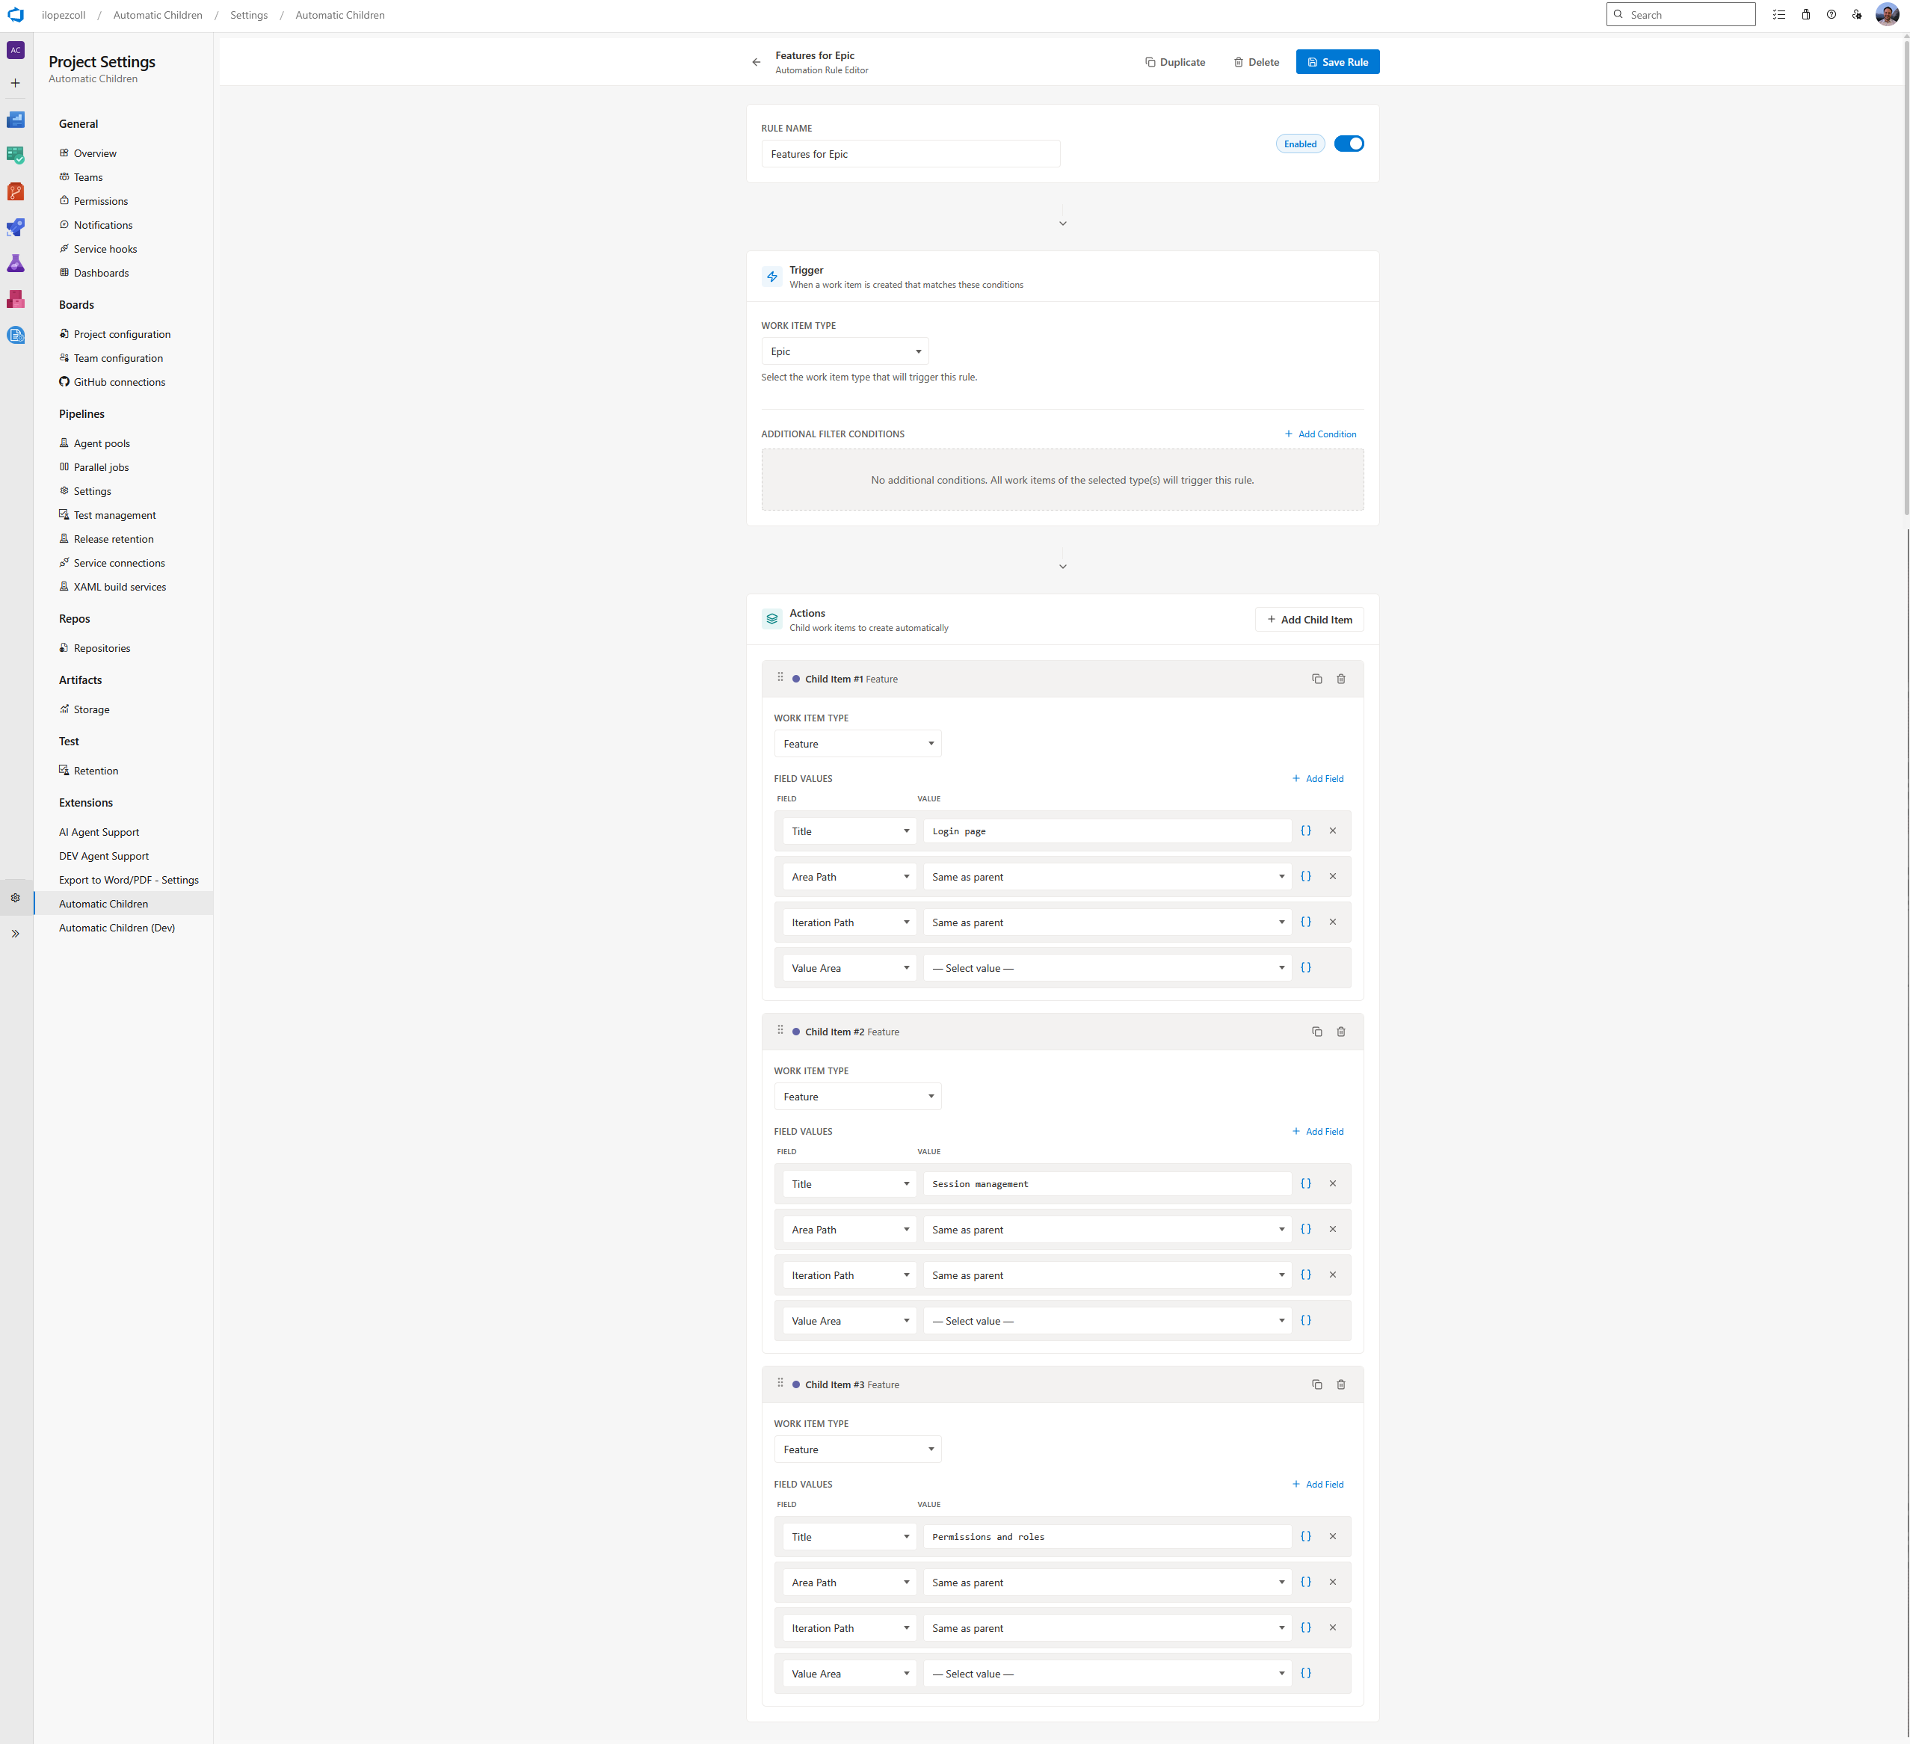1910x1744 pixels.
Task: Open Artifacts using the pink boxes icon
Action: pos(15,299)
